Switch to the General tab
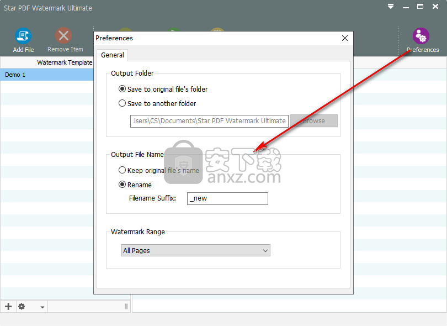The image size is (447, 326). tap(113, 55)
